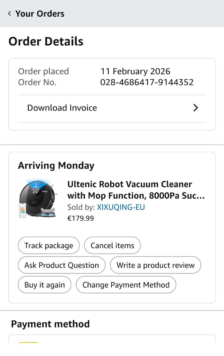Visit seller XIXUQING-EU's page
The height and width of the screenshot is (356, 224).
tap(120, 207)
